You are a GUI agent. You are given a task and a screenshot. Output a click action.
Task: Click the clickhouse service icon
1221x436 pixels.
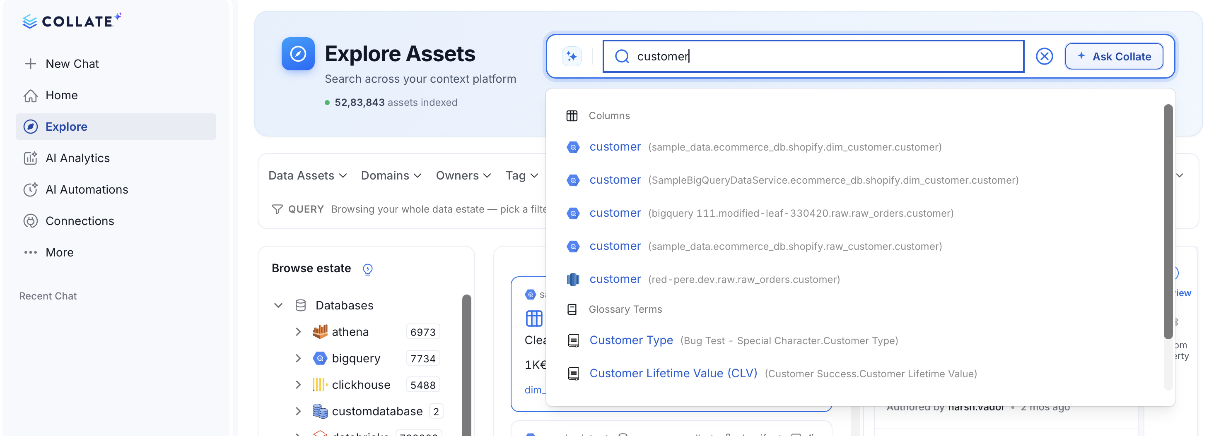click(320, 385)
